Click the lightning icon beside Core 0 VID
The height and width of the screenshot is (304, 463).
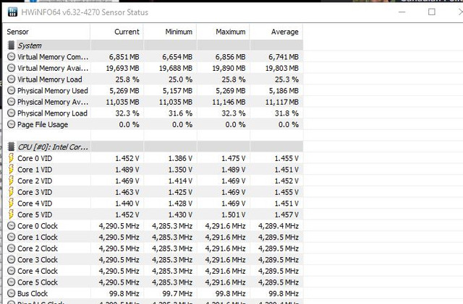(12, 158)
